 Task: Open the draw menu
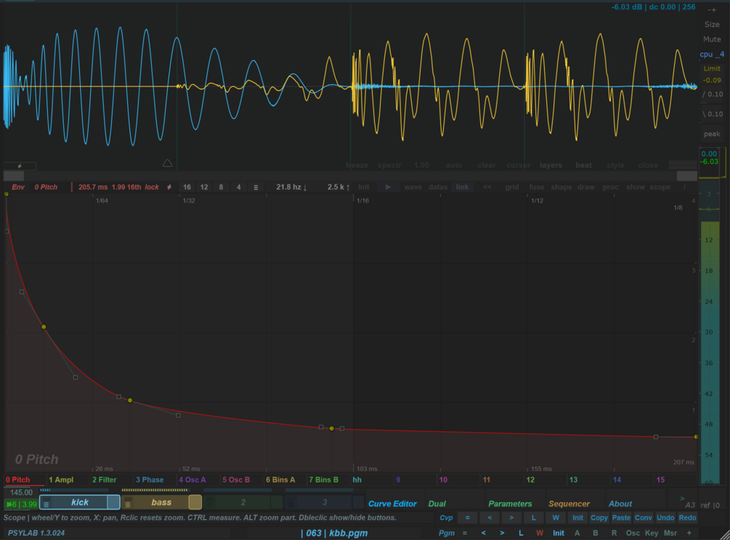[x=585, y=187]
